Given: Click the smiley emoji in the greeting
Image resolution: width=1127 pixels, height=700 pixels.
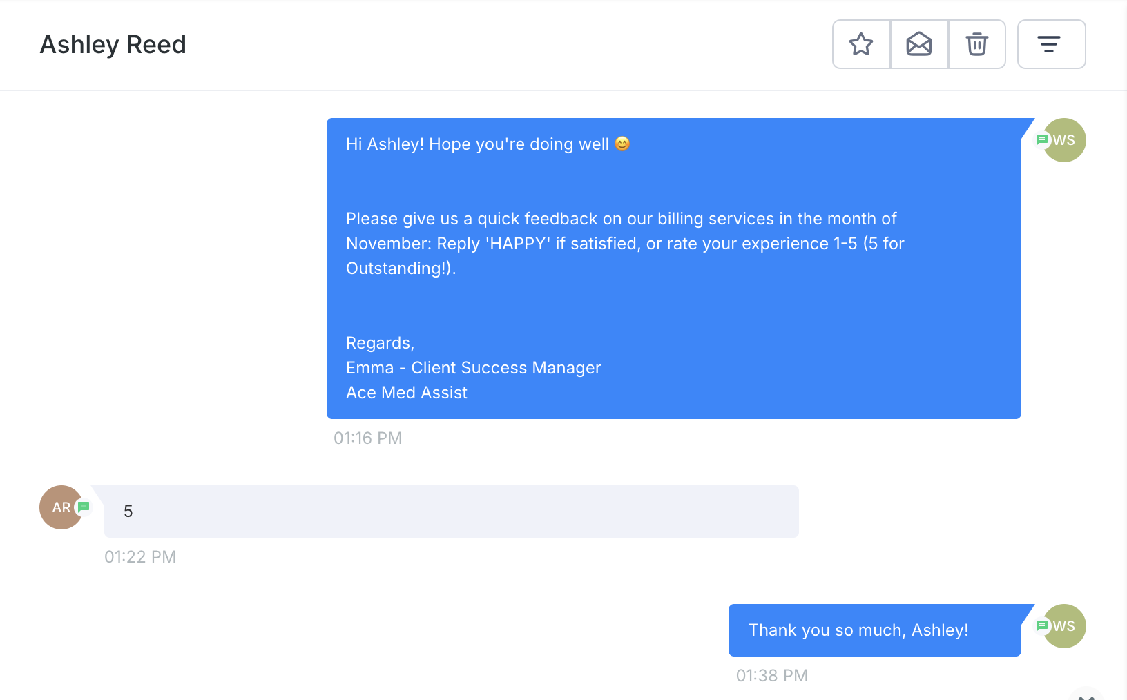Looking at the screenshot, I should tap(622, 144).
